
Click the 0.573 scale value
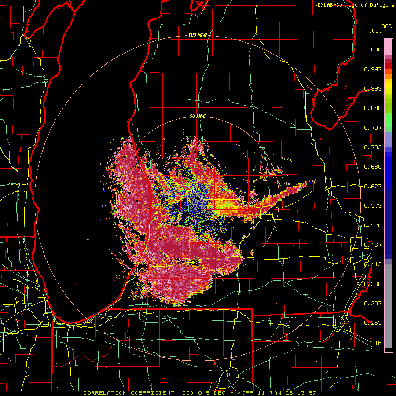tap(373, 206)
